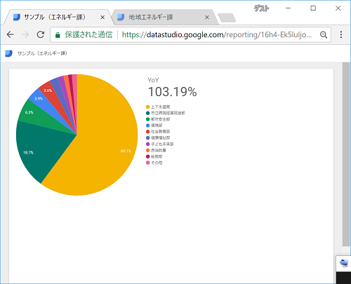Click the vertical page scrollbar
This screenshot has width=351, height=284.
click(346, 154)
